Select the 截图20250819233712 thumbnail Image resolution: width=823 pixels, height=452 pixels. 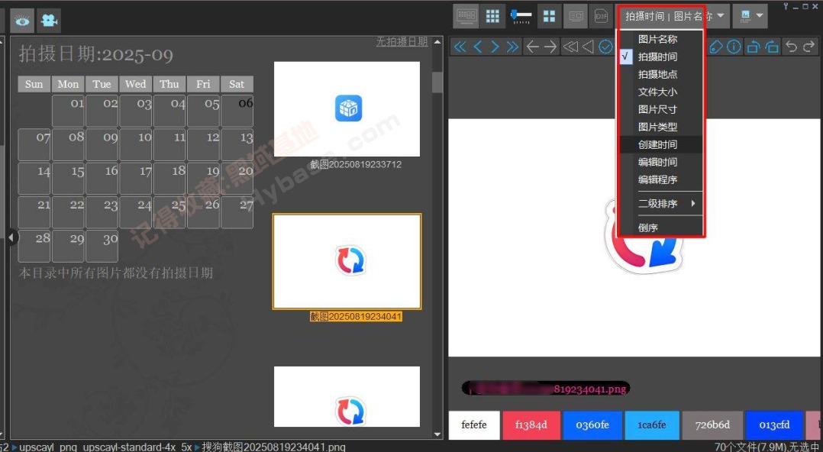347,108
